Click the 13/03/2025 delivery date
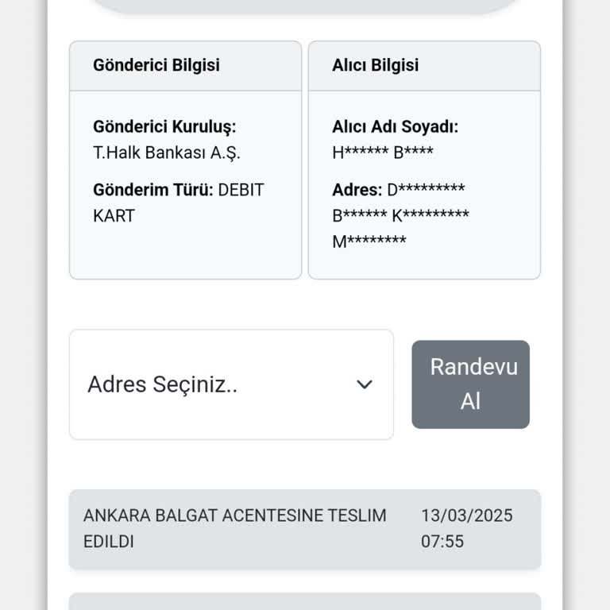The width and height of the screenshot is (610, 610). [467, 515]
